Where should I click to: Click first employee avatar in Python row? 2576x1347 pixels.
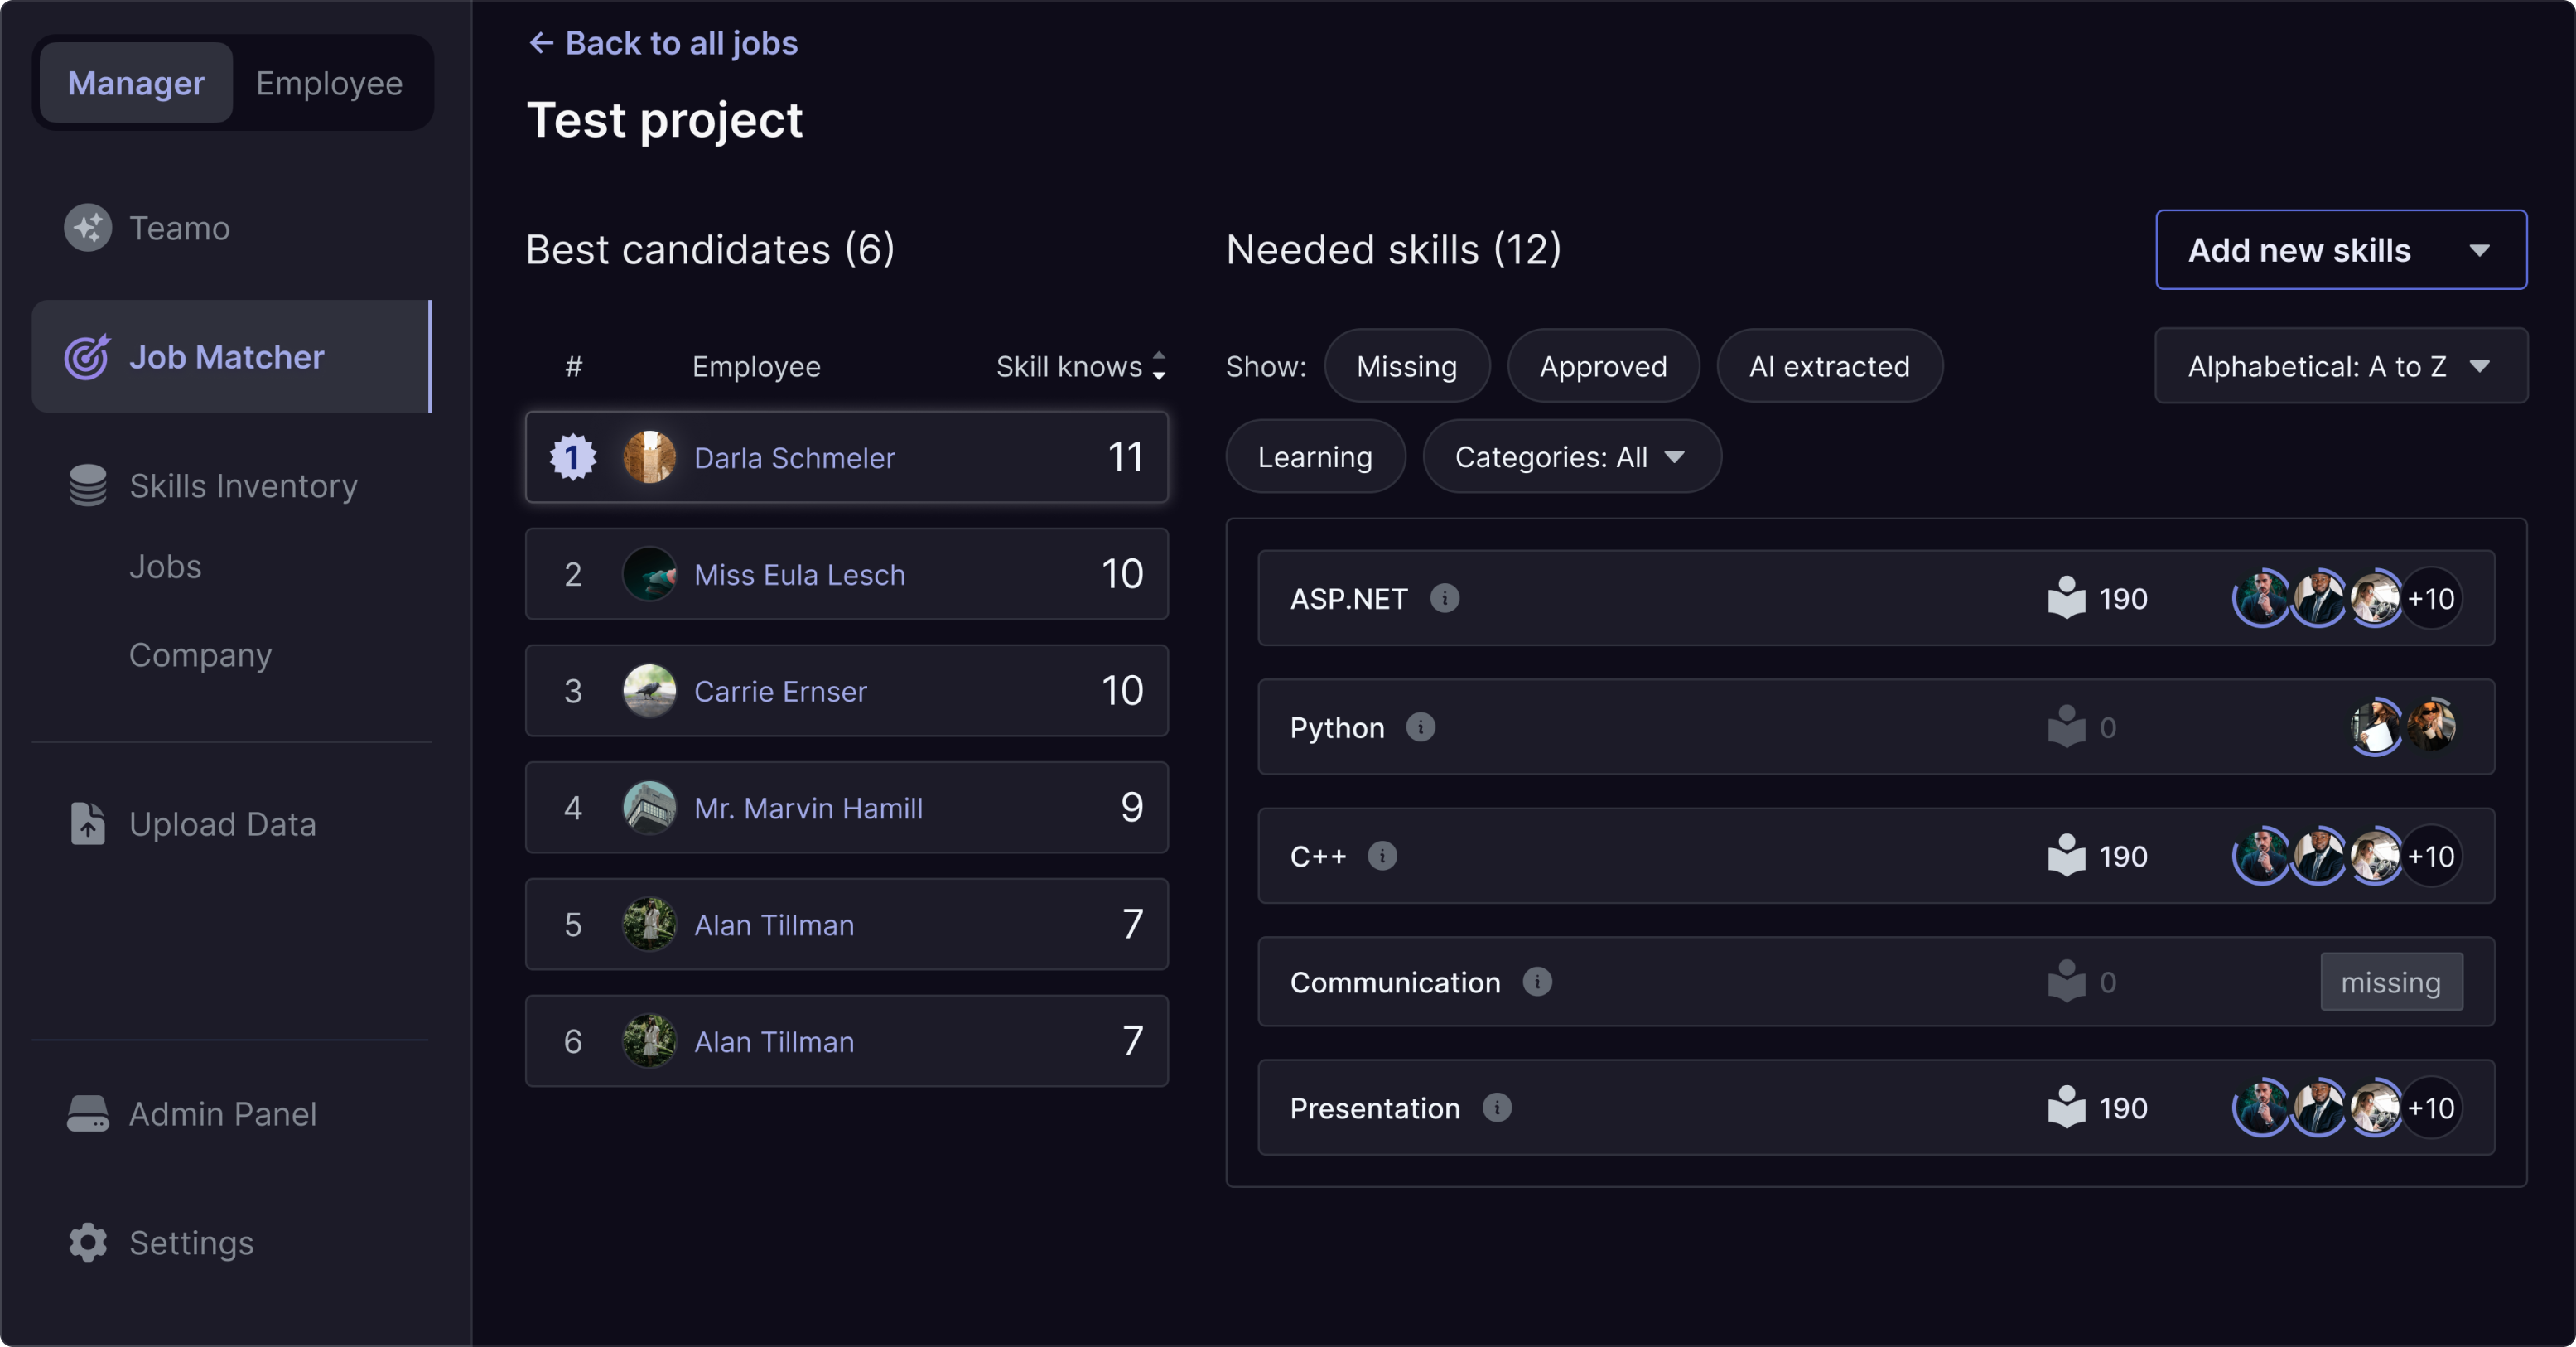pos(2375,727)
